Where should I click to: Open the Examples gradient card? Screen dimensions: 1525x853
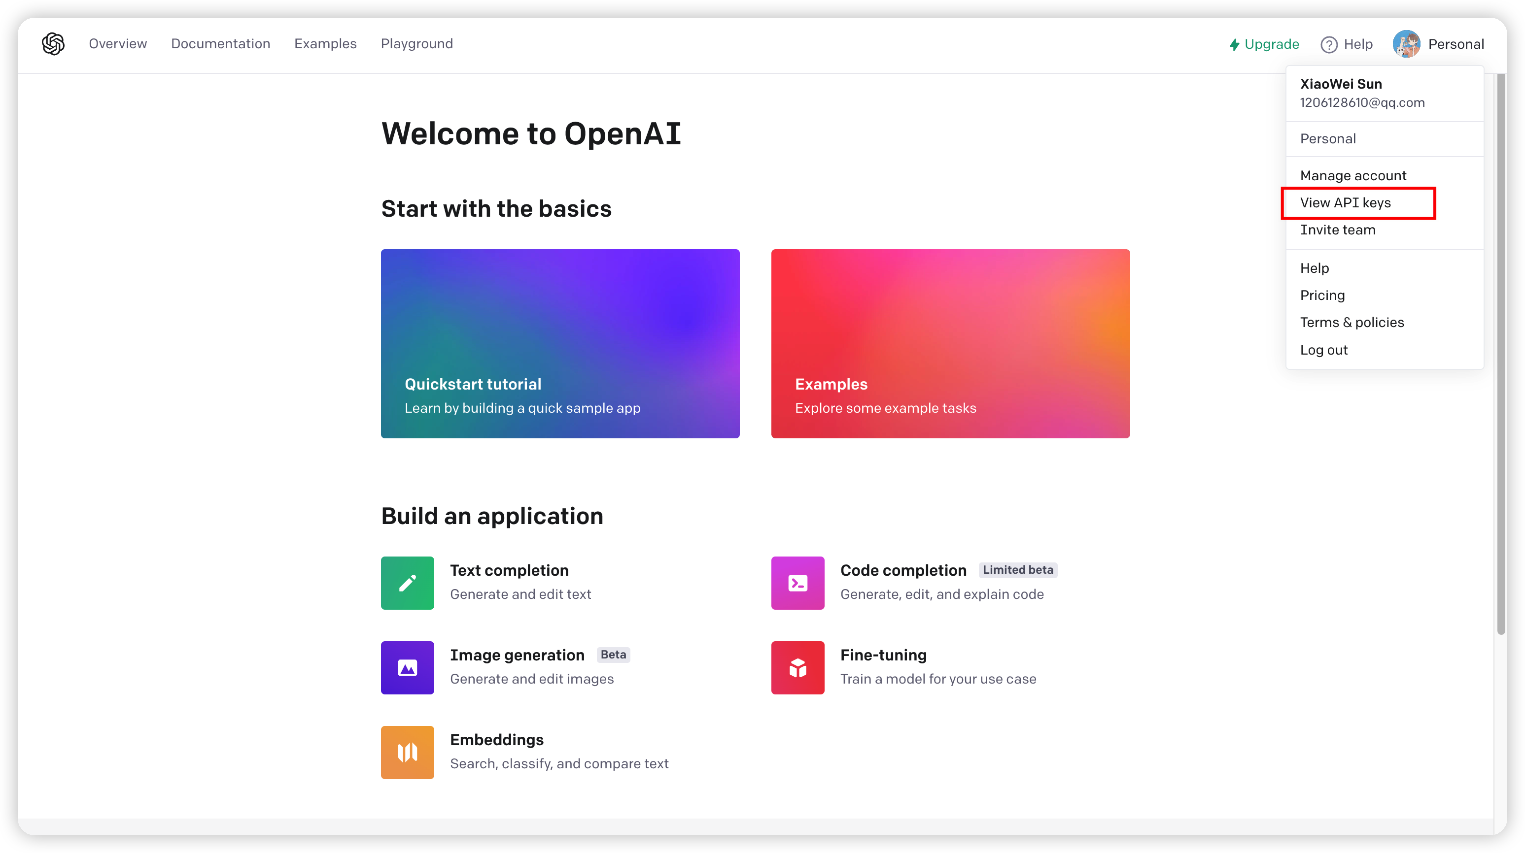point(950,343)
